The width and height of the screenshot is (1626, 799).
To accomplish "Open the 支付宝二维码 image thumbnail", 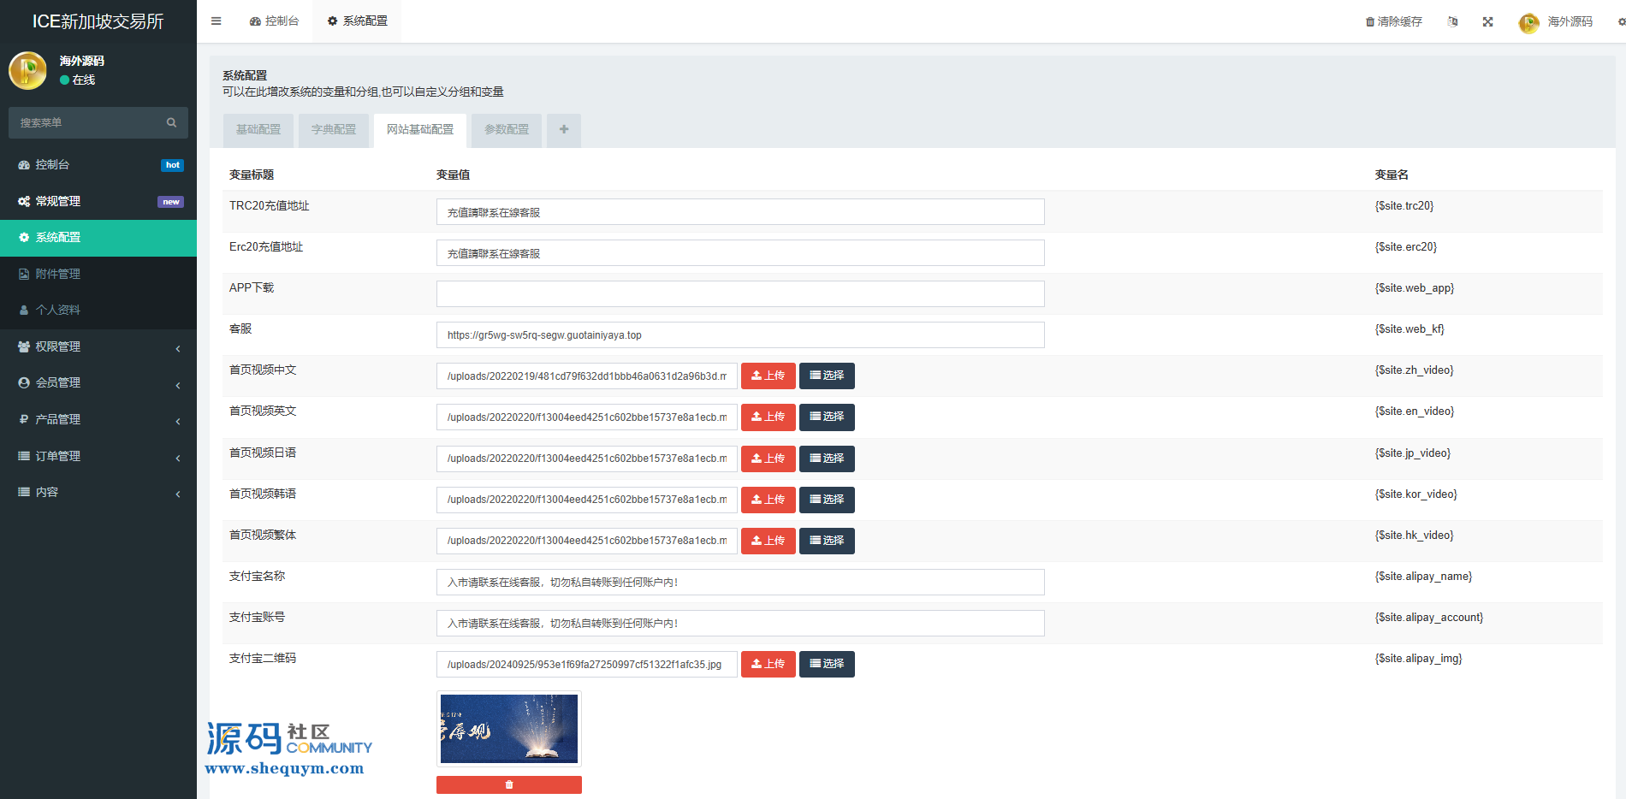I will tap(509, 729).
